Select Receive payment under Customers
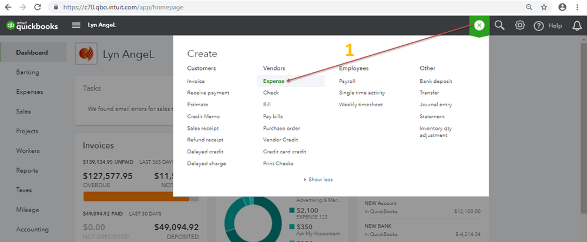The width and height of the screenshot is (587, 242). click(x=208, y=93)
